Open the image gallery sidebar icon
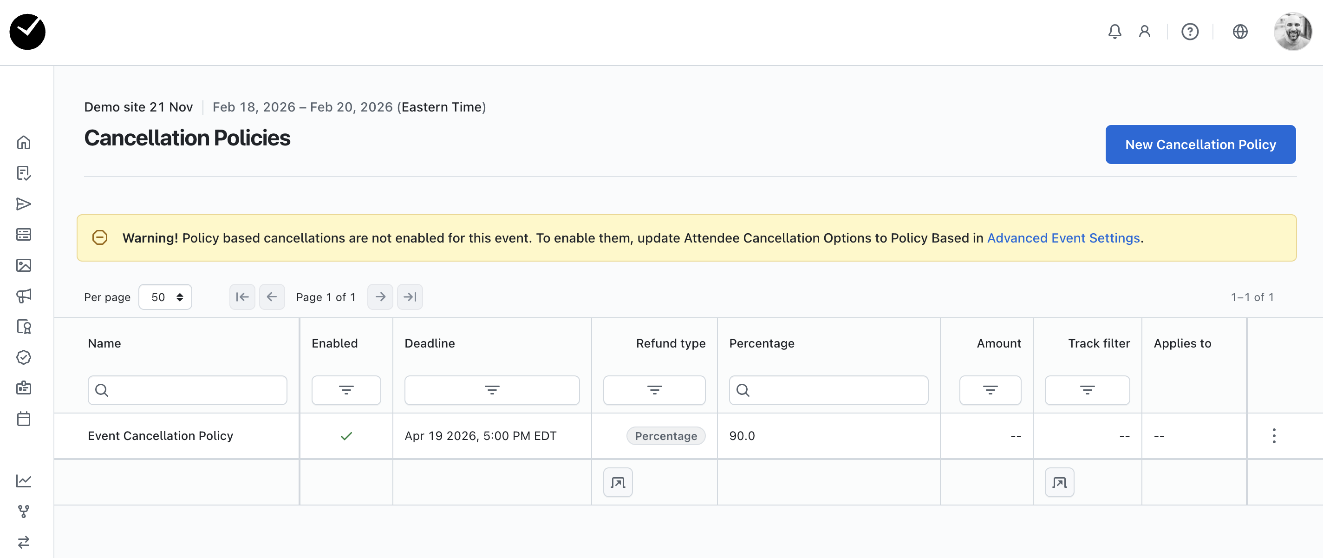Screen dimensions: 1323x558 coord(24,265)
